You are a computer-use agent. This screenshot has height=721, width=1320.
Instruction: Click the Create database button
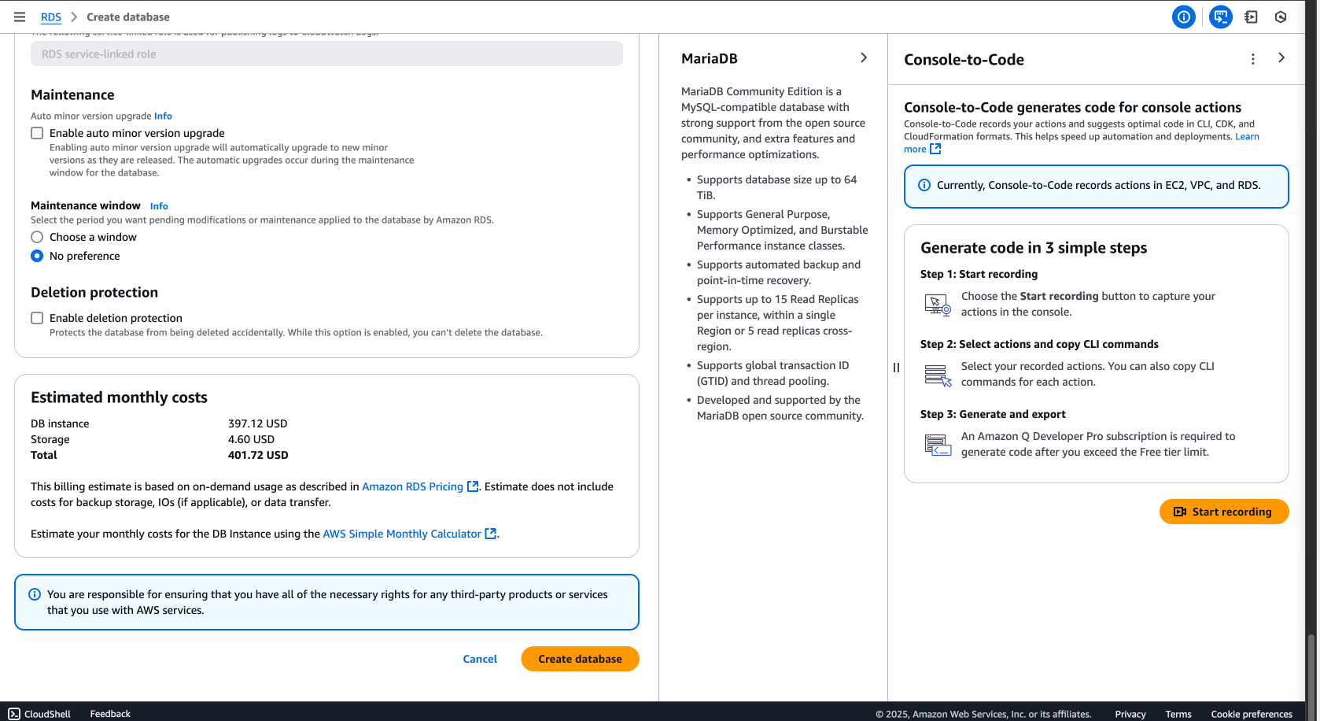pyautogui.click(x=580, y=659)
